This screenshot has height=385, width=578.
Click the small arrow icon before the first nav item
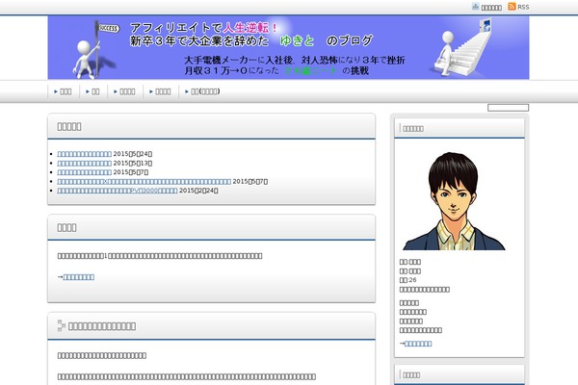coord(56,91)
